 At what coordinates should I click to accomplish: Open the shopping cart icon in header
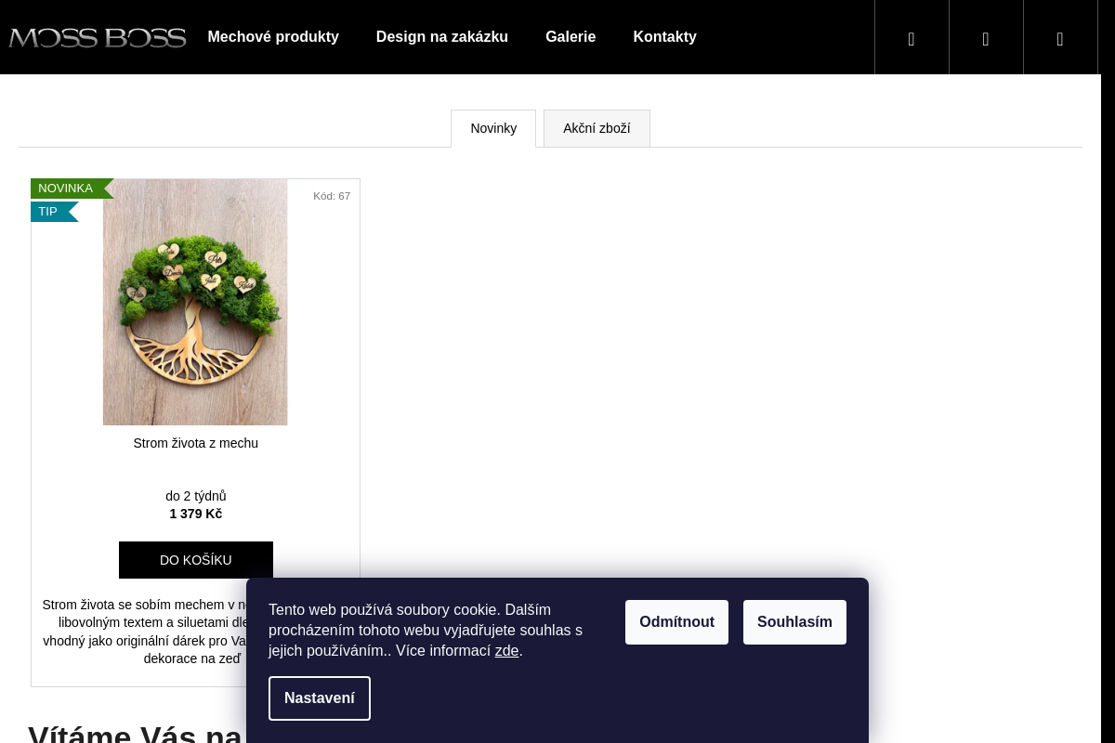[x=1060, y=38]
